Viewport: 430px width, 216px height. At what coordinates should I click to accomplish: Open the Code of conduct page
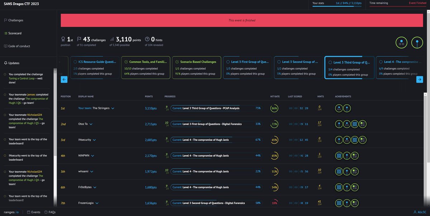19,46
